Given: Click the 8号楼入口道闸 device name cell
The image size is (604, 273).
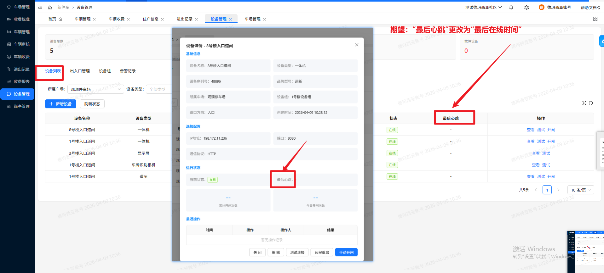Looking at the screenshot, I should coord(82,130).
